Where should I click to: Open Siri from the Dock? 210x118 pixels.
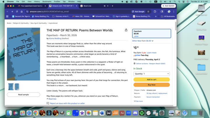(16, 113)
